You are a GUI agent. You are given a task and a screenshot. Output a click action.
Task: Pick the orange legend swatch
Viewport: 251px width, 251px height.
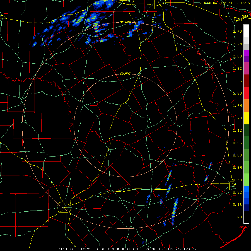246,106
